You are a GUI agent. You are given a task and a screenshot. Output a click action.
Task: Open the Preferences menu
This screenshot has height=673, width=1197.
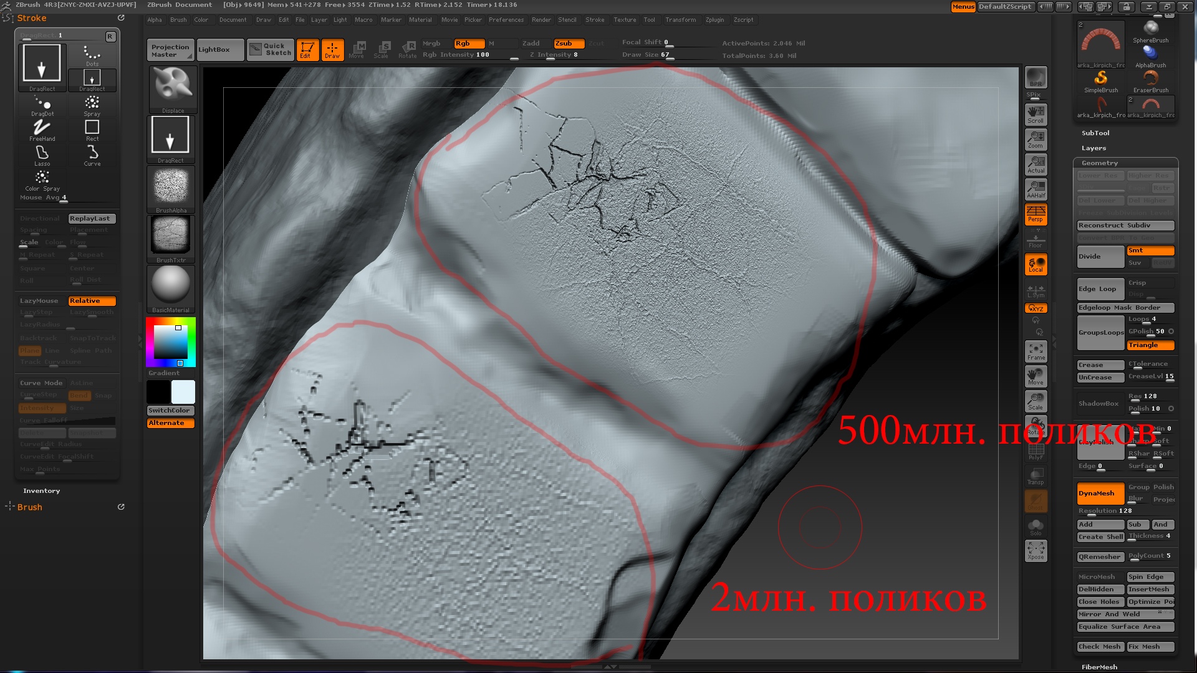pos(506,20)
